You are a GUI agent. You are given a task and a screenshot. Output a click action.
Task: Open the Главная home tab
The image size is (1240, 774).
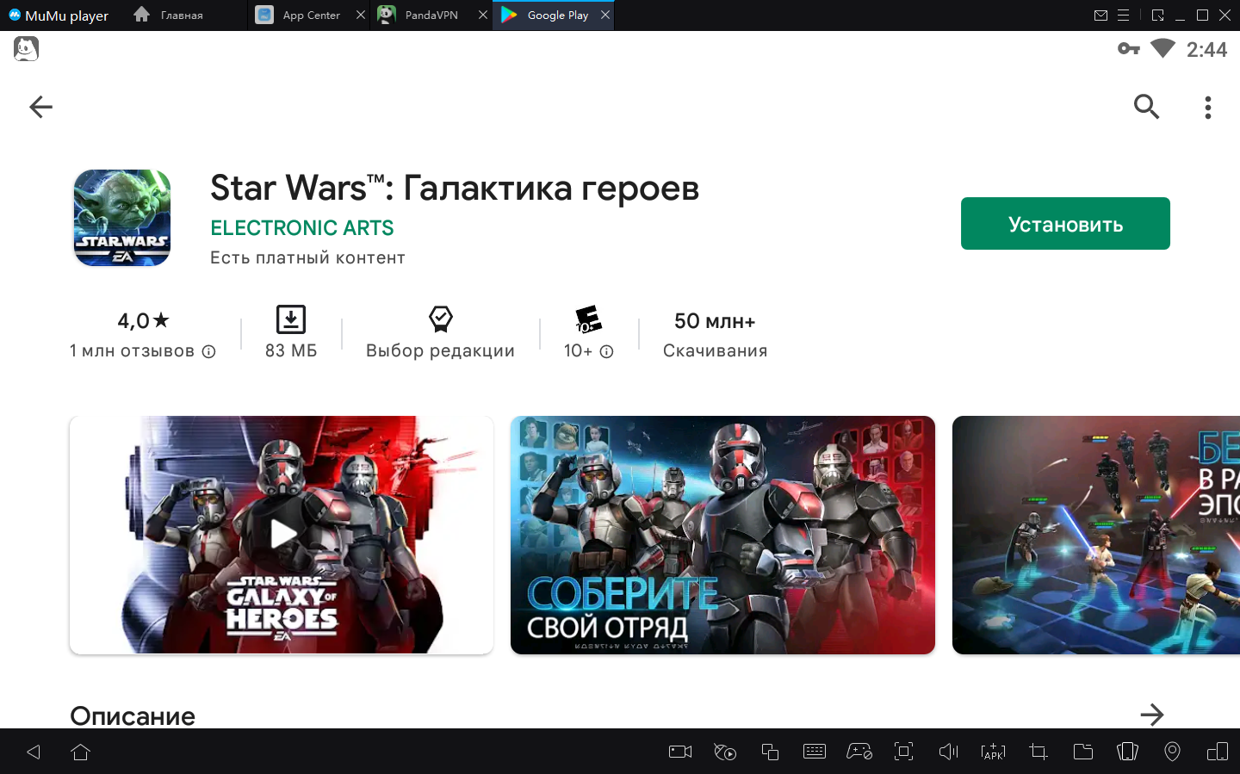[170, 15]
